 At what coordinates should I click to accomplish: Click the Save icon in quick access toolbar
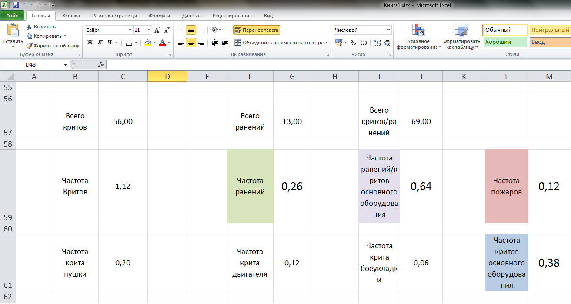(x=16, y=5)
